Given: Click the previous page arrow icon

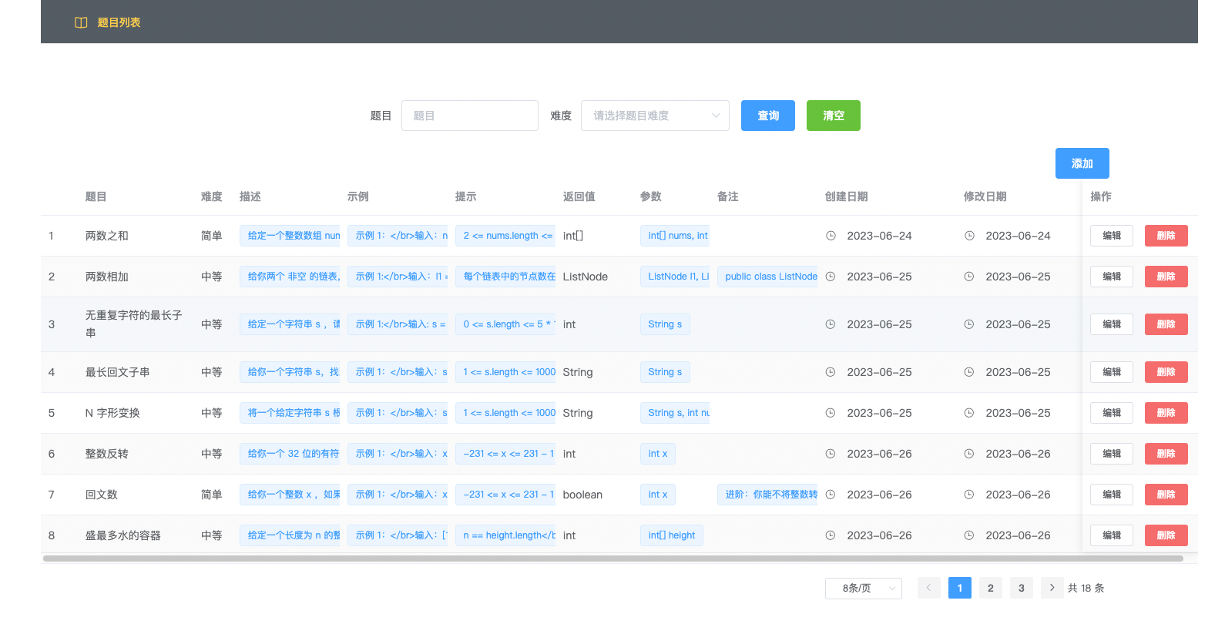Looking at the screenshot, I should pos(928,588).
